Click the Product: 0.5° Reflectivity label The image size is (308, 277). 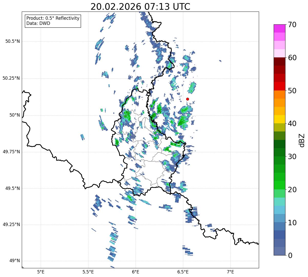pos(53,18)
